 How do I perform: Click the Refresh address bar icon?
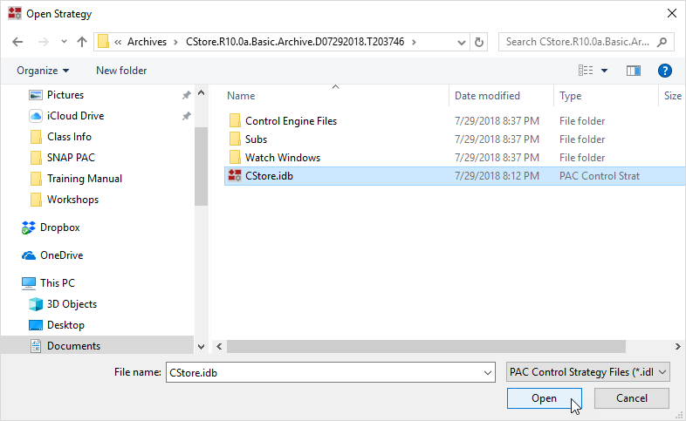tap(479, 42)
